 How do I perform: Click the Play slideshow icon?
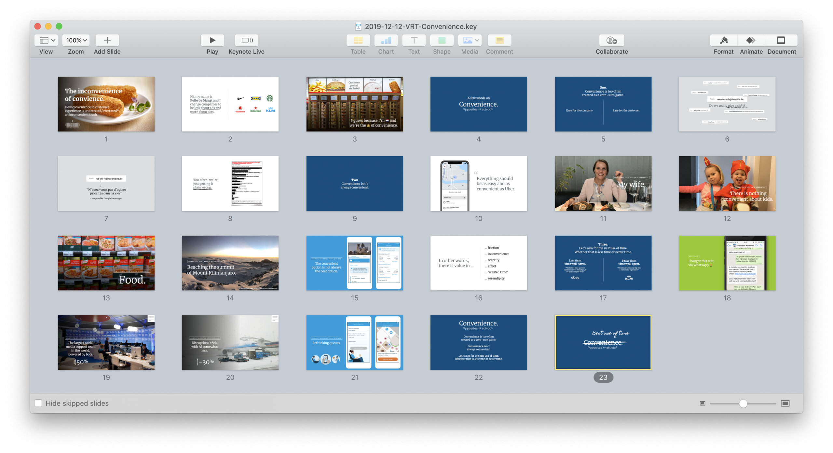point(212,40)
